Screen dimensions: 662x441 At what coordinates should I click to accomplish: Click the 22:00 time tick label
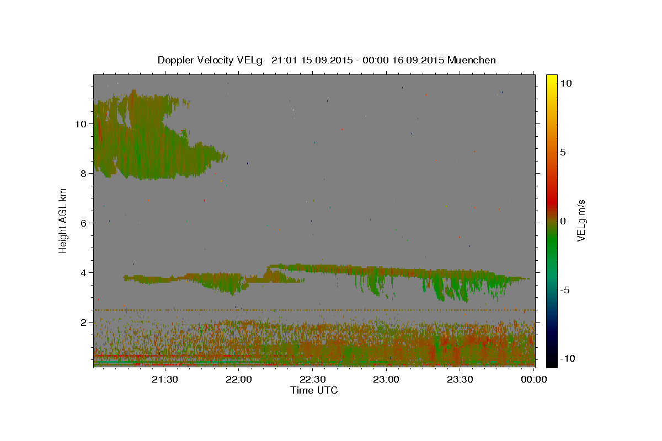[x=239, y=379]
